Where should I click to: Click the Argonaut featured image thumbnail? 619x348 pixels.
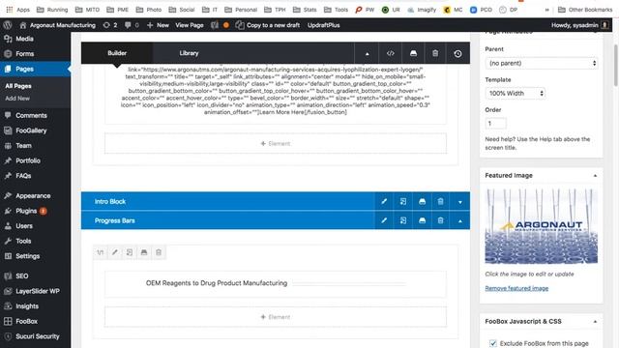click(x=541, y=225)
